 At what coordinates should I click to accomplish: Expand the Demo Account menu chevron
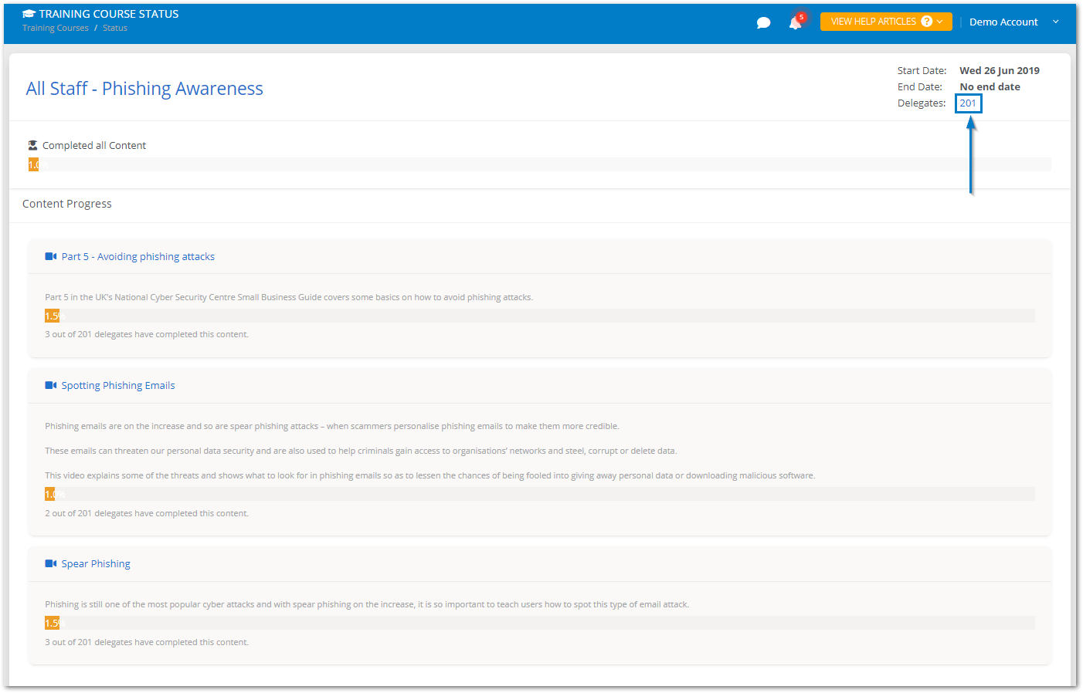[1056, 22]
